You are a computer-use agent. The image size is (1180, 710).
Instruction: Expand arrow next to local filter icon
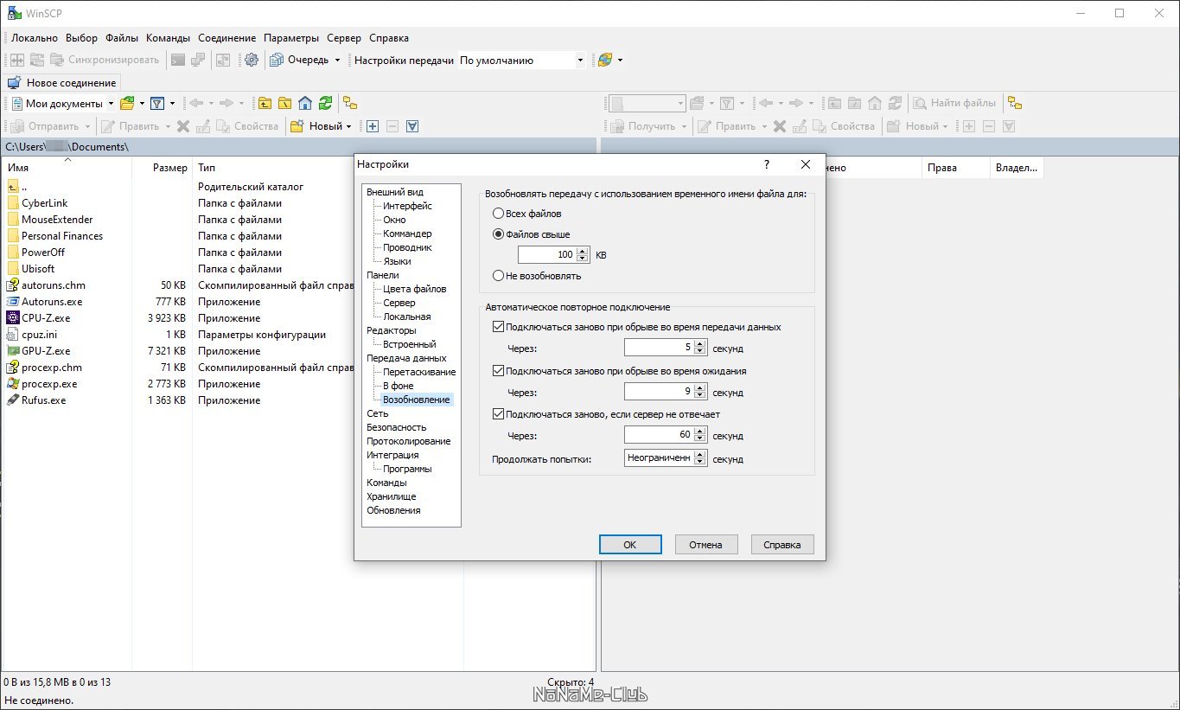pyautogui.click(x=172, y=104)
